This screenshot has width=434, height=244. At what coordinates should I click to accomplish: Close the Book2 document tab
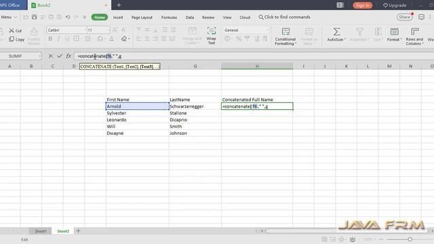click(x=106, y=5)
